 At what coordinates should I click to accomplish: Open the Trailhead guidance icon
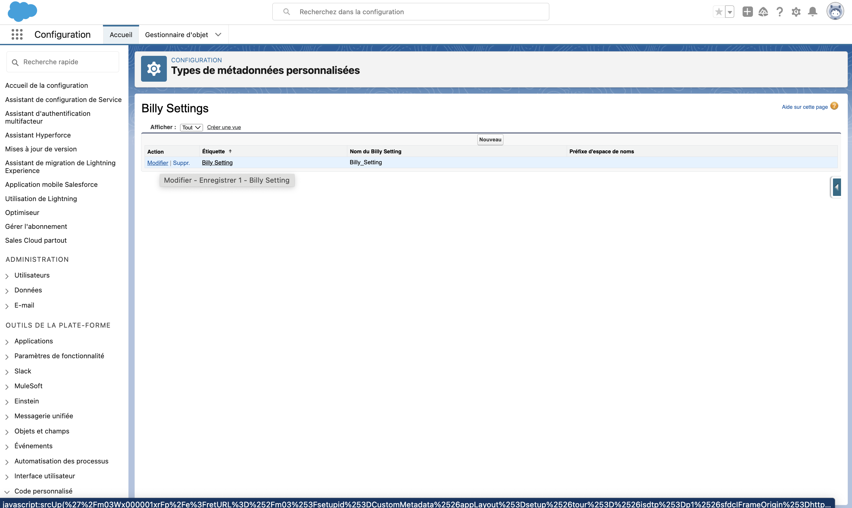pos(763,12)
